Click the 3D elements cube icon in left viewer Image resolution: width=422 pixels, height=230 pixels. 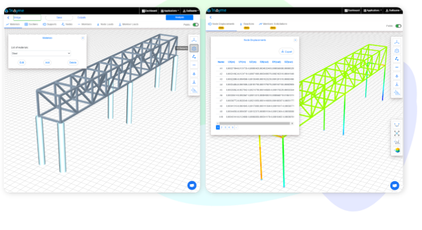[194, 48]
